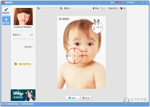Cancel with the 取消 button

(x=86, y=98)
